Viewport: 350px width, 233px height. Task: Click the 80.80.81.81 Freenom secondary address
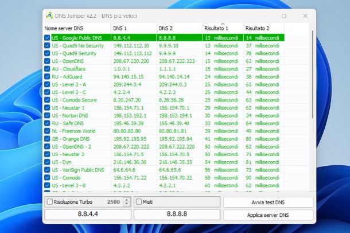click(173, 131)
